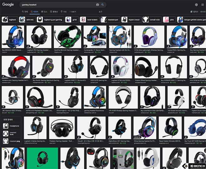
Task: Open the Turtle Beach 50X boxed headset image
Action: [x=123, y=158]
